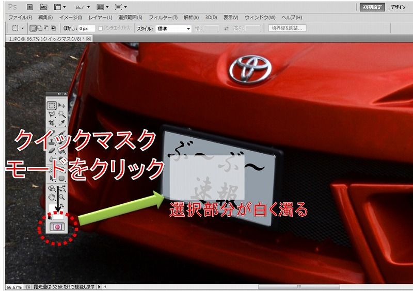Open Mini Bridge with the Mb icon
The width and height of the screenshot is (413, 291).
pos(44,7)
